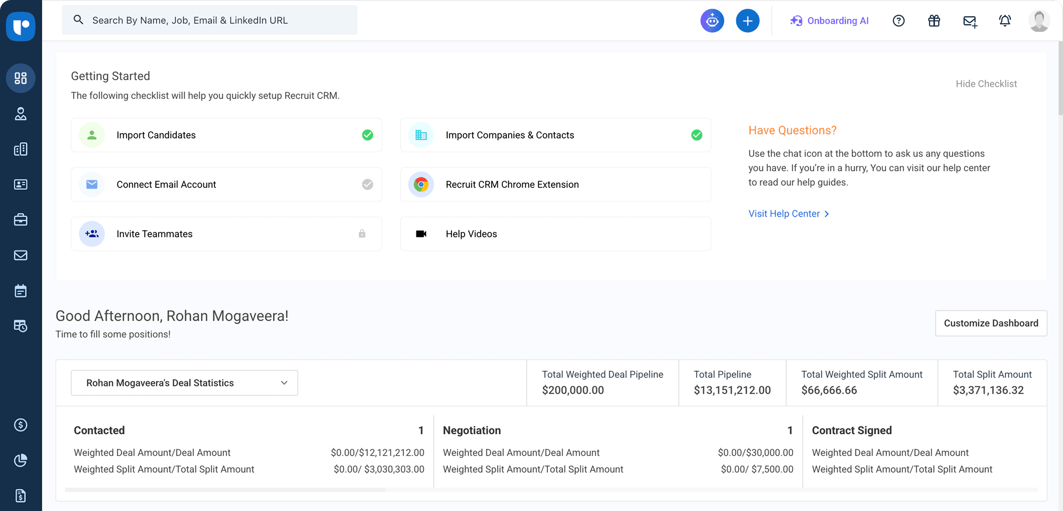Open the Companies building sidebar icon

pos(21,149)
